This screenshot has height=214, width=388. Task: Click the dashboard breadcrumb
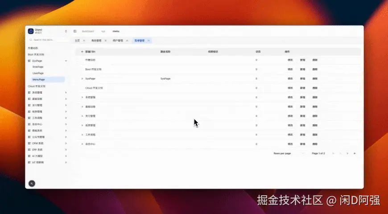88,31
